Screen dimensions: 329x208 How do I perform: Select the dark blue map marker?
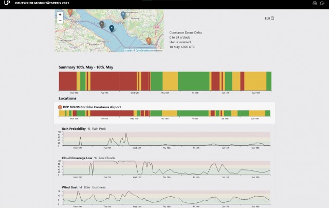point(112,28)
